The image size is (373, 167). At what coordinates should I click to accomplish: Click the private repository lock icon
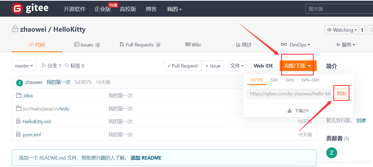point(15,29)
